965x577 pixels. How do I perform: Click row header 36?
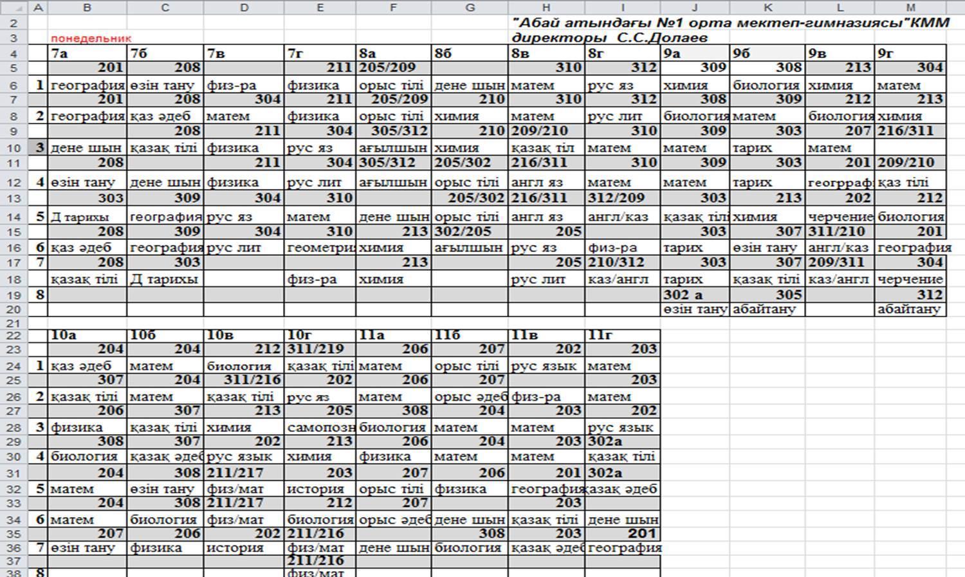point(15,548)
